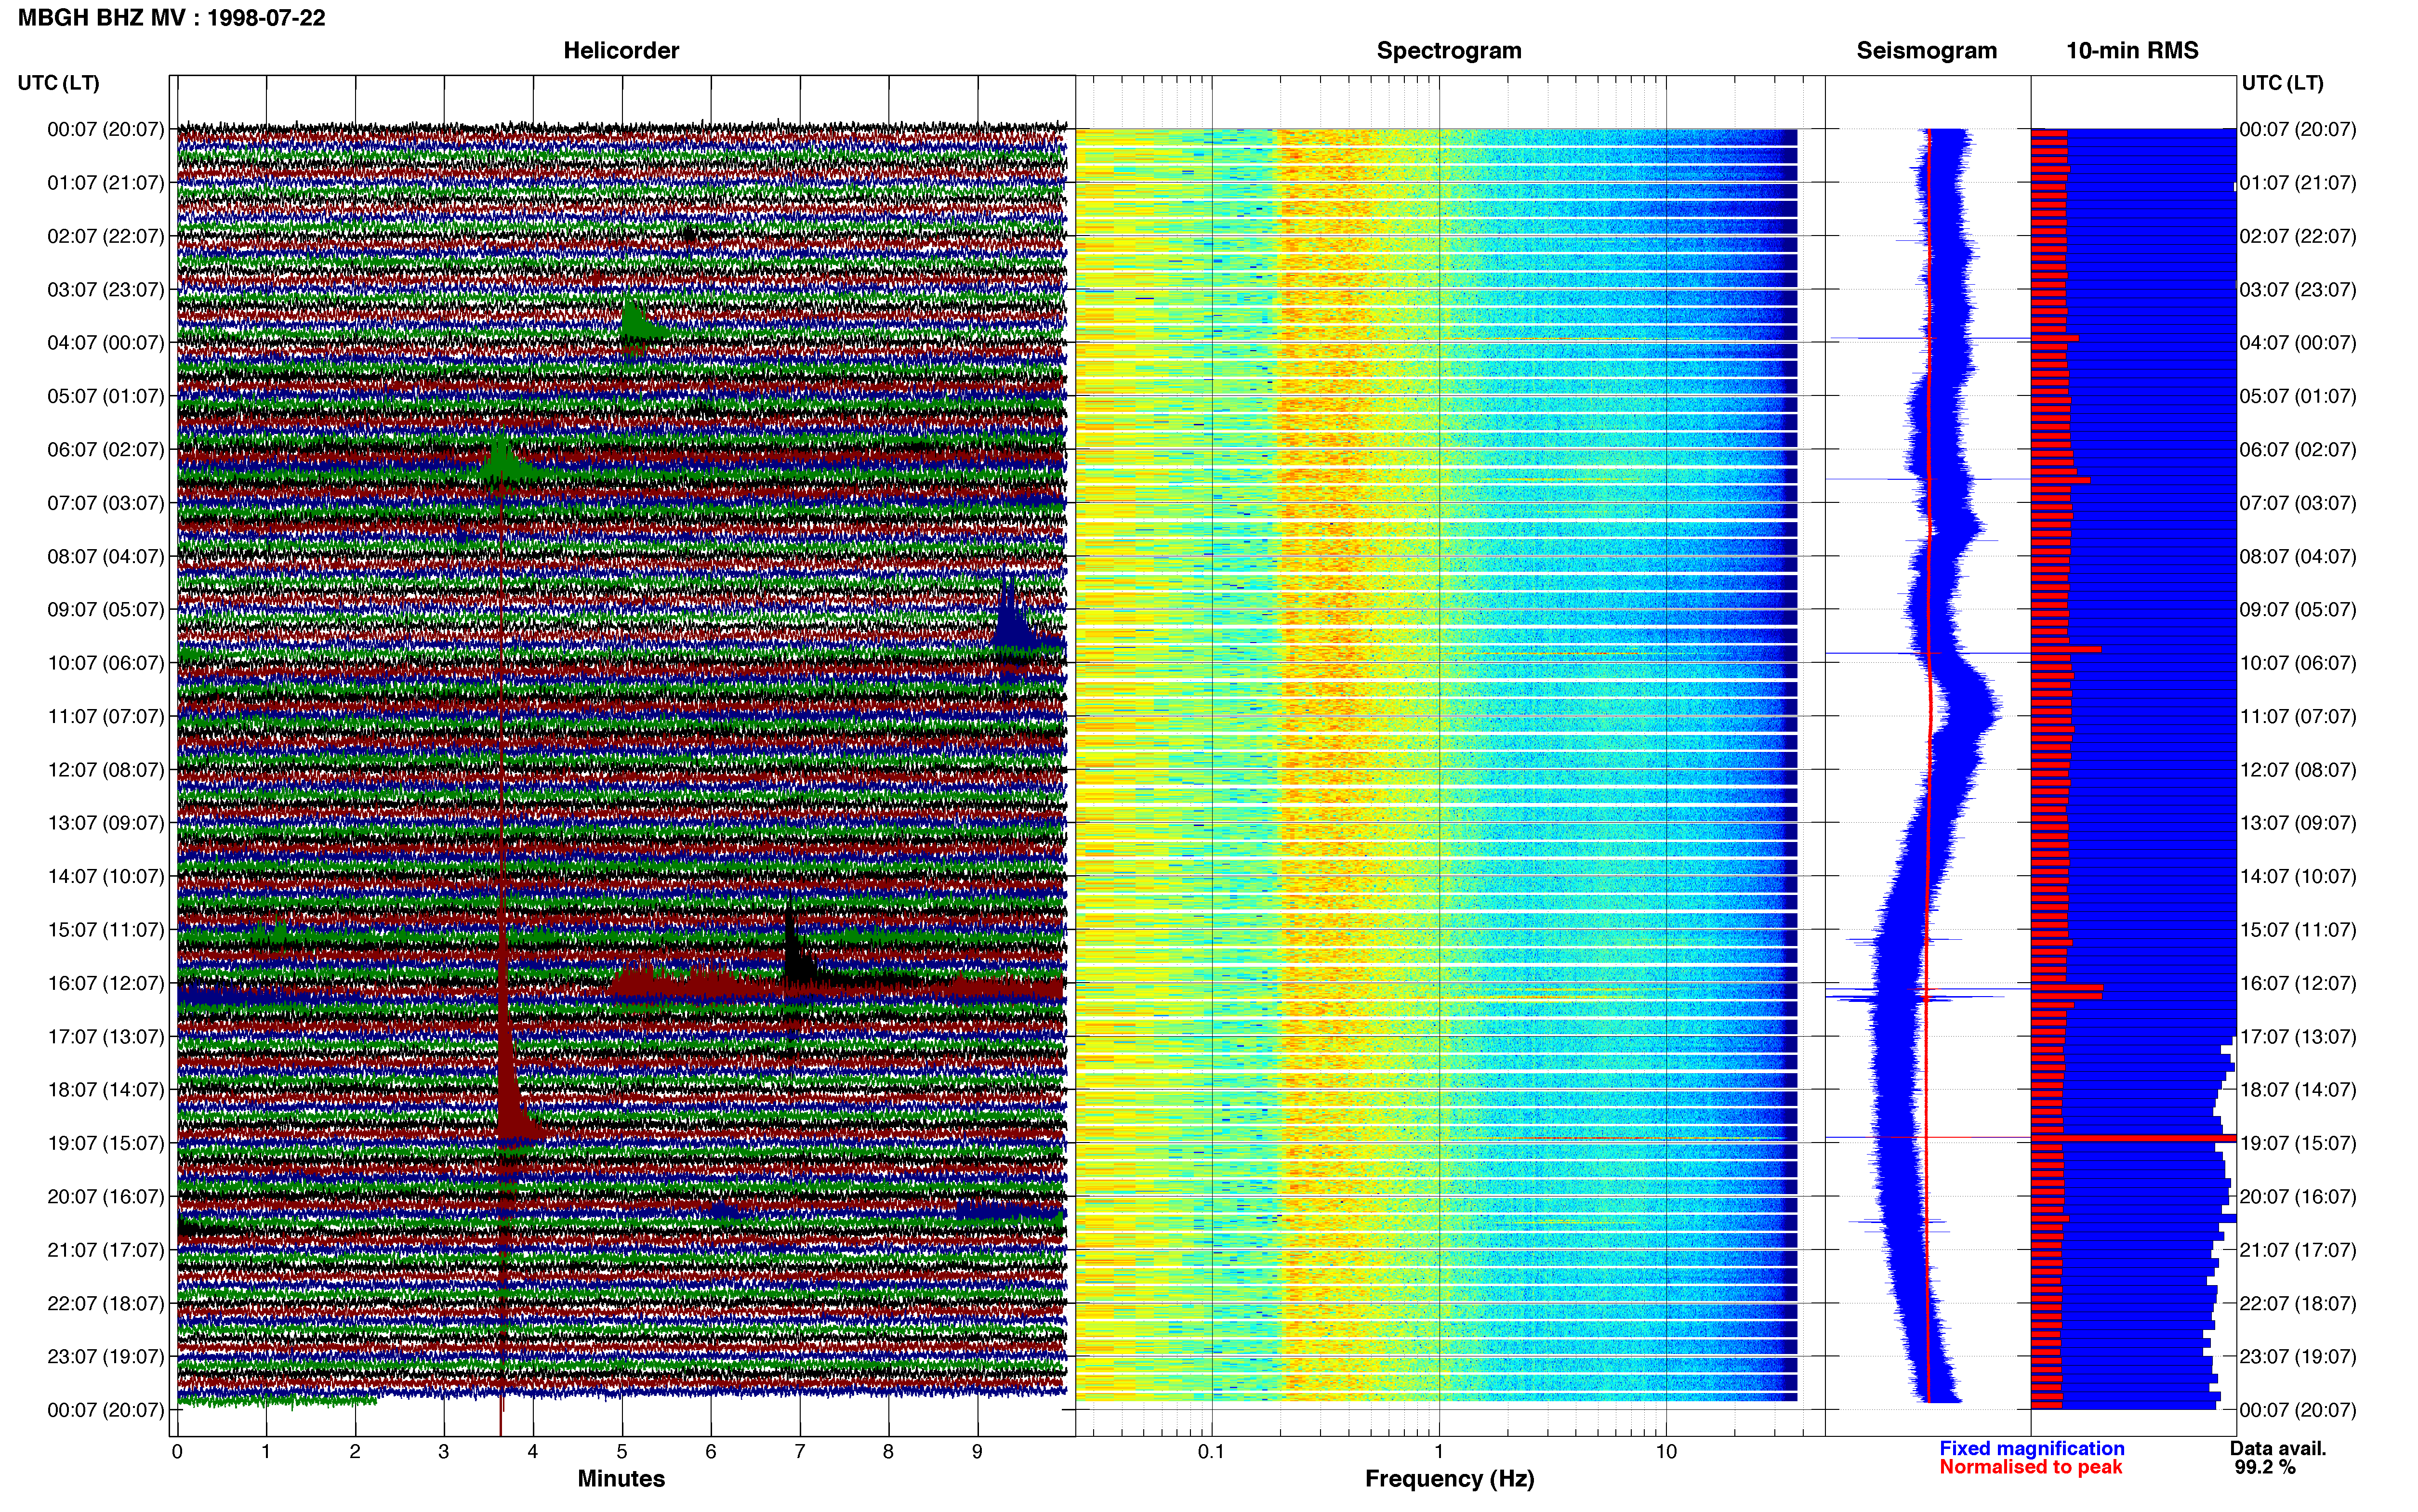Click the helicorder minute tick '9'
Screen dimensions: 2418x1512
pos(977,1452)
